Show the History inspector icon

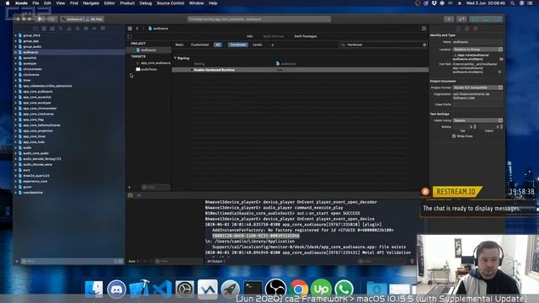point(467,29)
